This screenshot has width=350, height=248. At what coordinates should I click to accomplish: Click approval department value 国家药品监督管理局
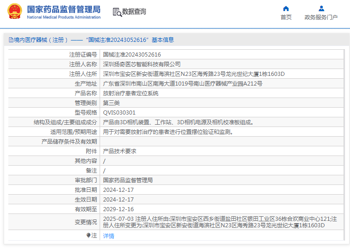coord(128,180)
